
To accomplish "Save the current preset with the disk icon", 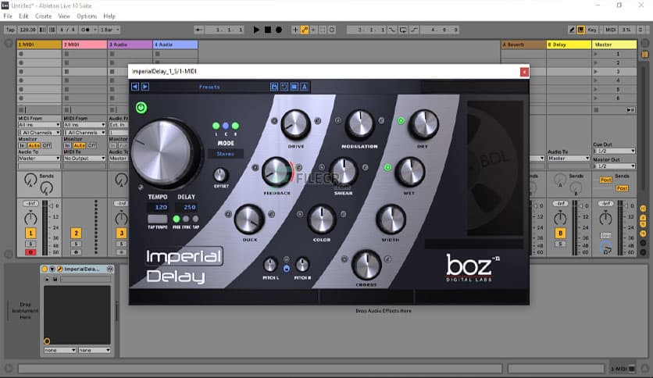I will tap(274, 87).
